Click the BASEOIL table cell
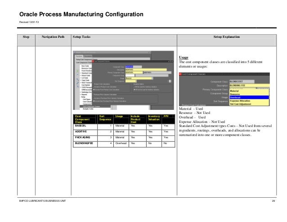 pos(85,127)
